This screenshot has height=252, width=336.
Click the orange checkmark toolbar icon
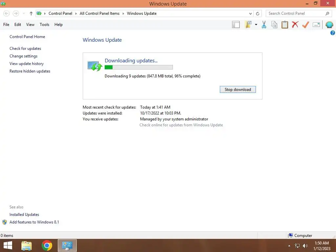pyautogui.click(x=305, y=25)
